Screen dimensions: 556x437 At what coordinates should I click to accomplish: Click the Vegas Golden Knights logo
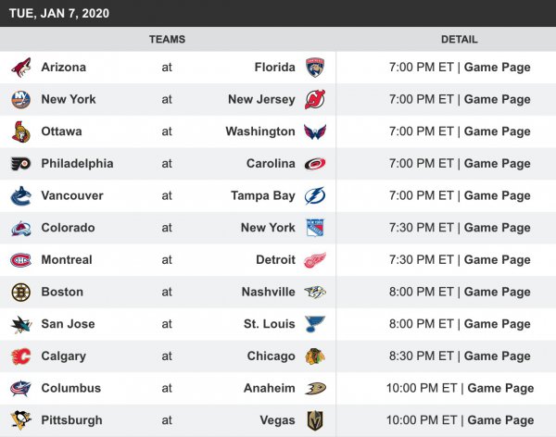(315, 420)
